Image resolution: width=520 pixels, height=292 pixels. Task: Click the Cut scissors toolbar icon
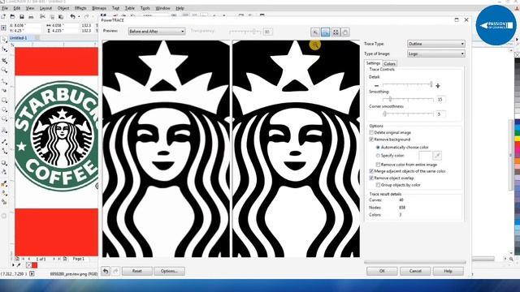coord(42,16)
